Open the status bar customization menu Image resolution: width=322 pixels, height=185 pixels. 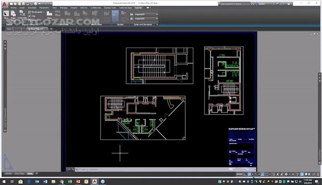pyautogui.click(x=318, y=174)
